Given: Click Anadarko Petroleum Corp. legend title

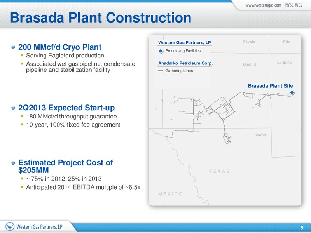Looking at the screenshot, I should [185, 63].
